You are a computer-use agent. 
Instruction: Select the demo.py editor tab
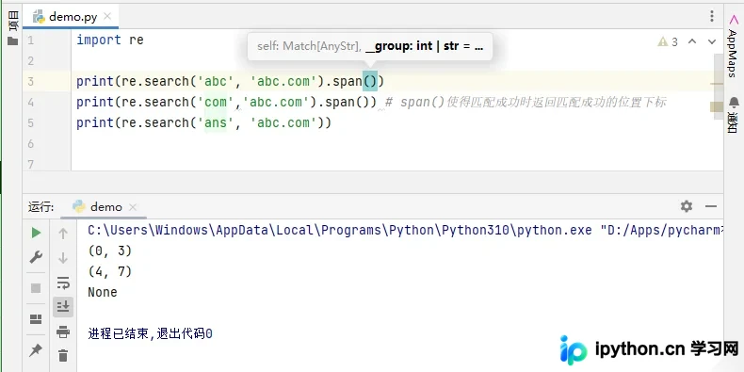[x=71, y=17]
